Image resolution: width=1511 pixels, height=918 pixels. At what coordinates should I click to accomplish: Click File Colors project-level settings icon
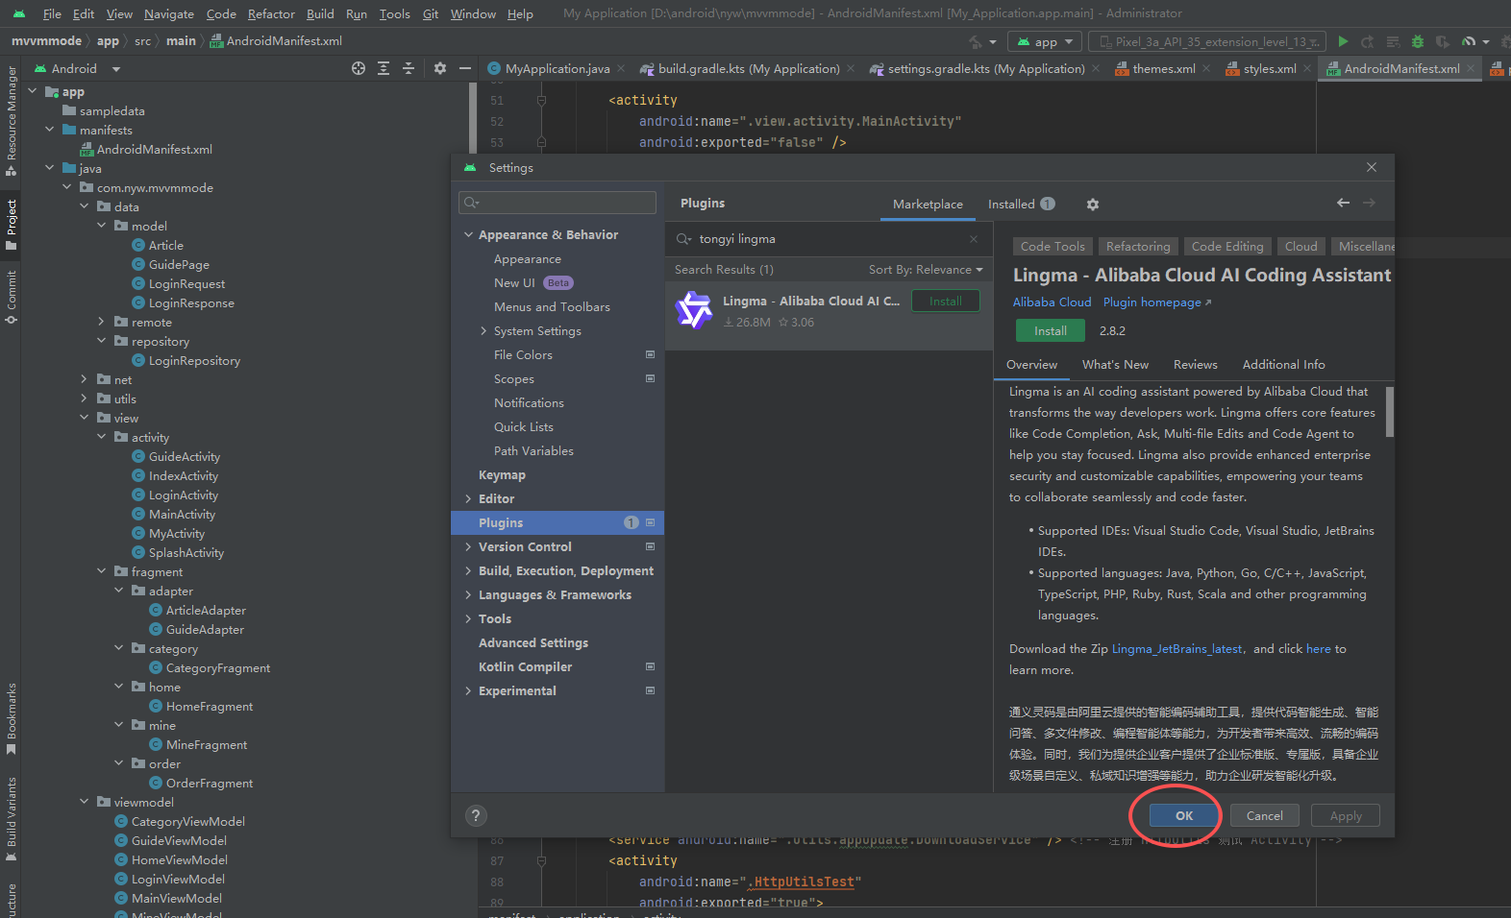point(650,355)
